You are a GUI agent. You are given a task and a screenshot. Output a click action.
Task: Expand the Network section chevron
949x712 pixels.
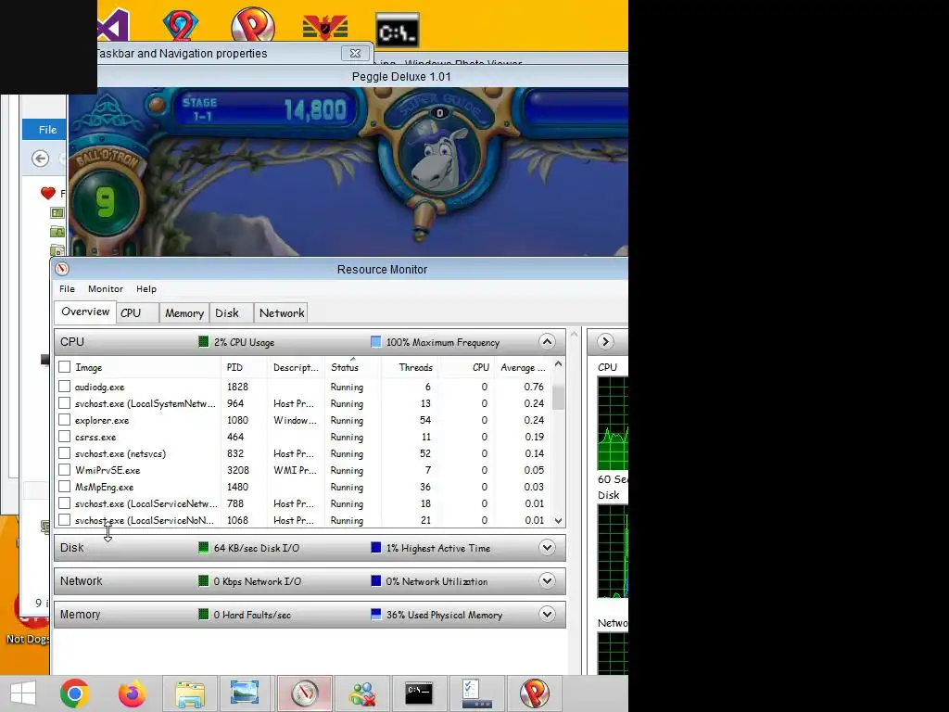point(547,580)
